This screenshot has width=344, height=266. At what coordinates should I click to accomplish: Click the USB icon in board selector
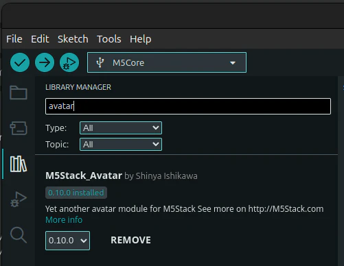pos(100,62)
